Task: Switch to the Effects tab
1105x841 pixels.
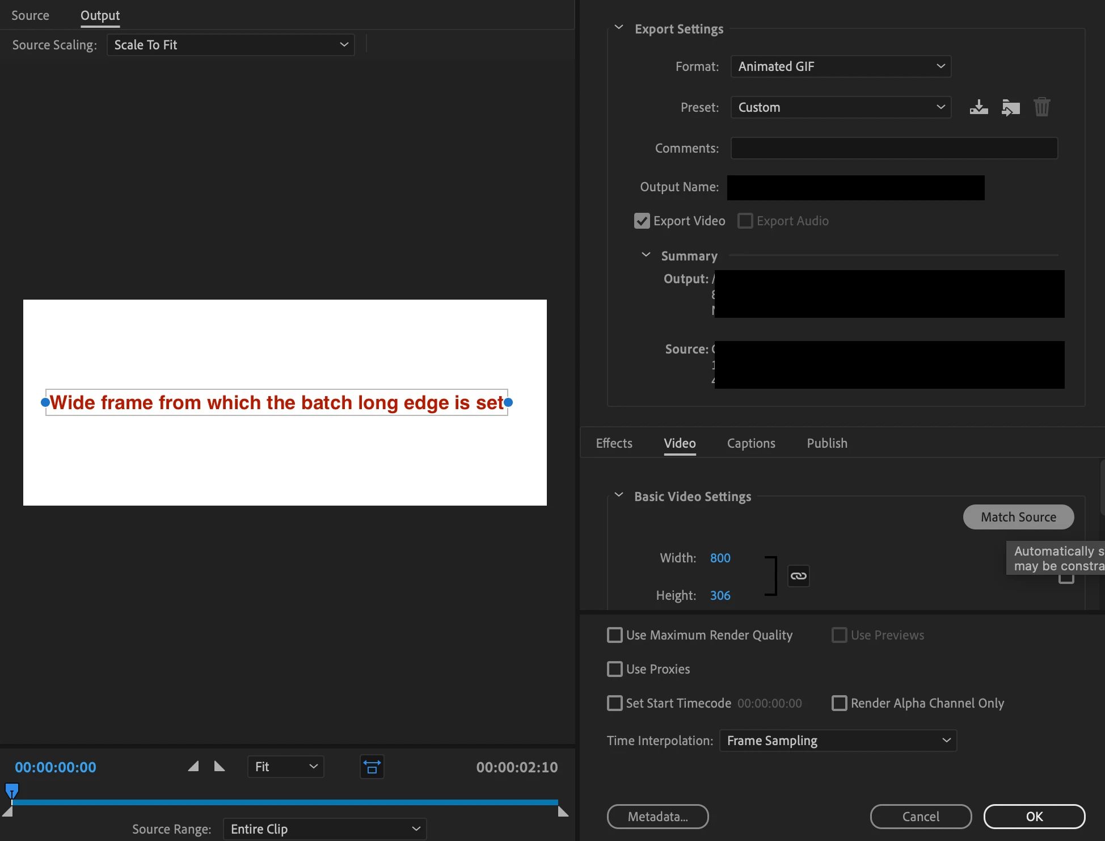Action: pyautogui.click(x=614, y=443)
